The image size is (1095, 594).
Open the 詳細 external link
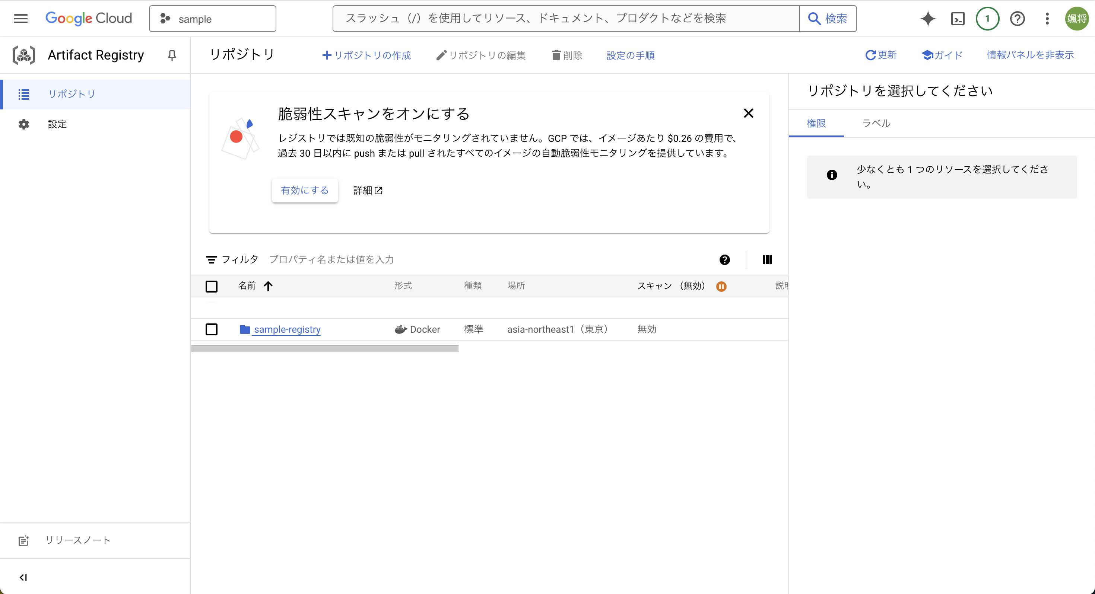pos(368,190)
